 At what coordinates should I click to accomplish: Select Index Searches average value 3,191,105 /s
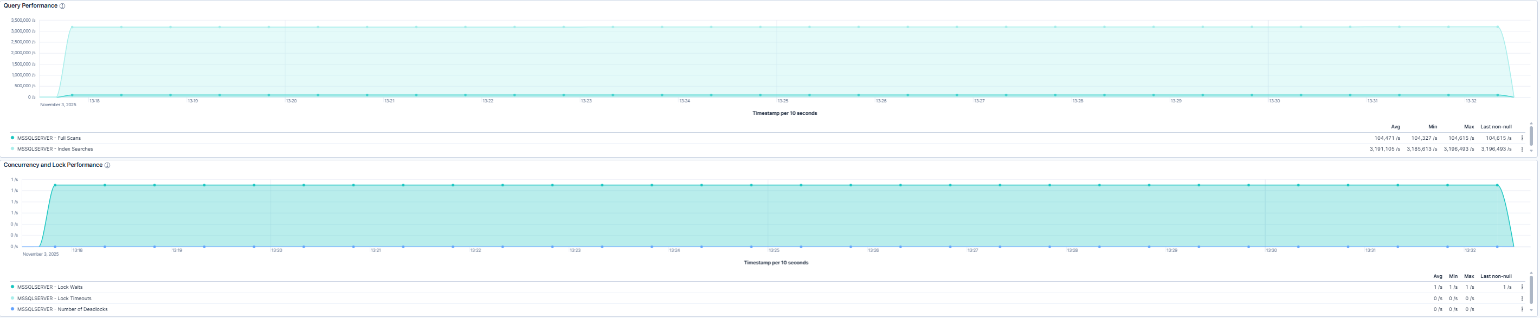click(1384, 149)
